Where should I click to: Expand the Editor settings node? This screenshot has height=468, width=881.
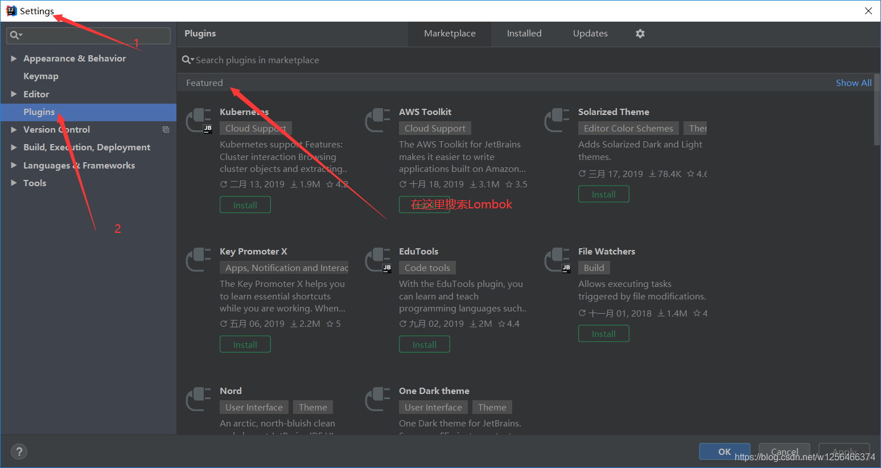pos(14,94)
